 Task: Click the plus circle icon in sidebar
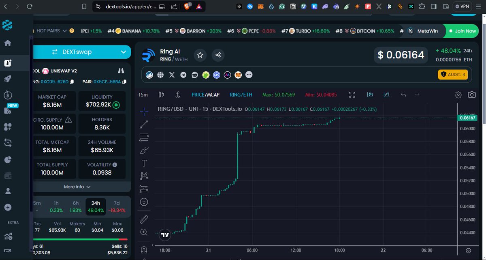coord(8,207)
